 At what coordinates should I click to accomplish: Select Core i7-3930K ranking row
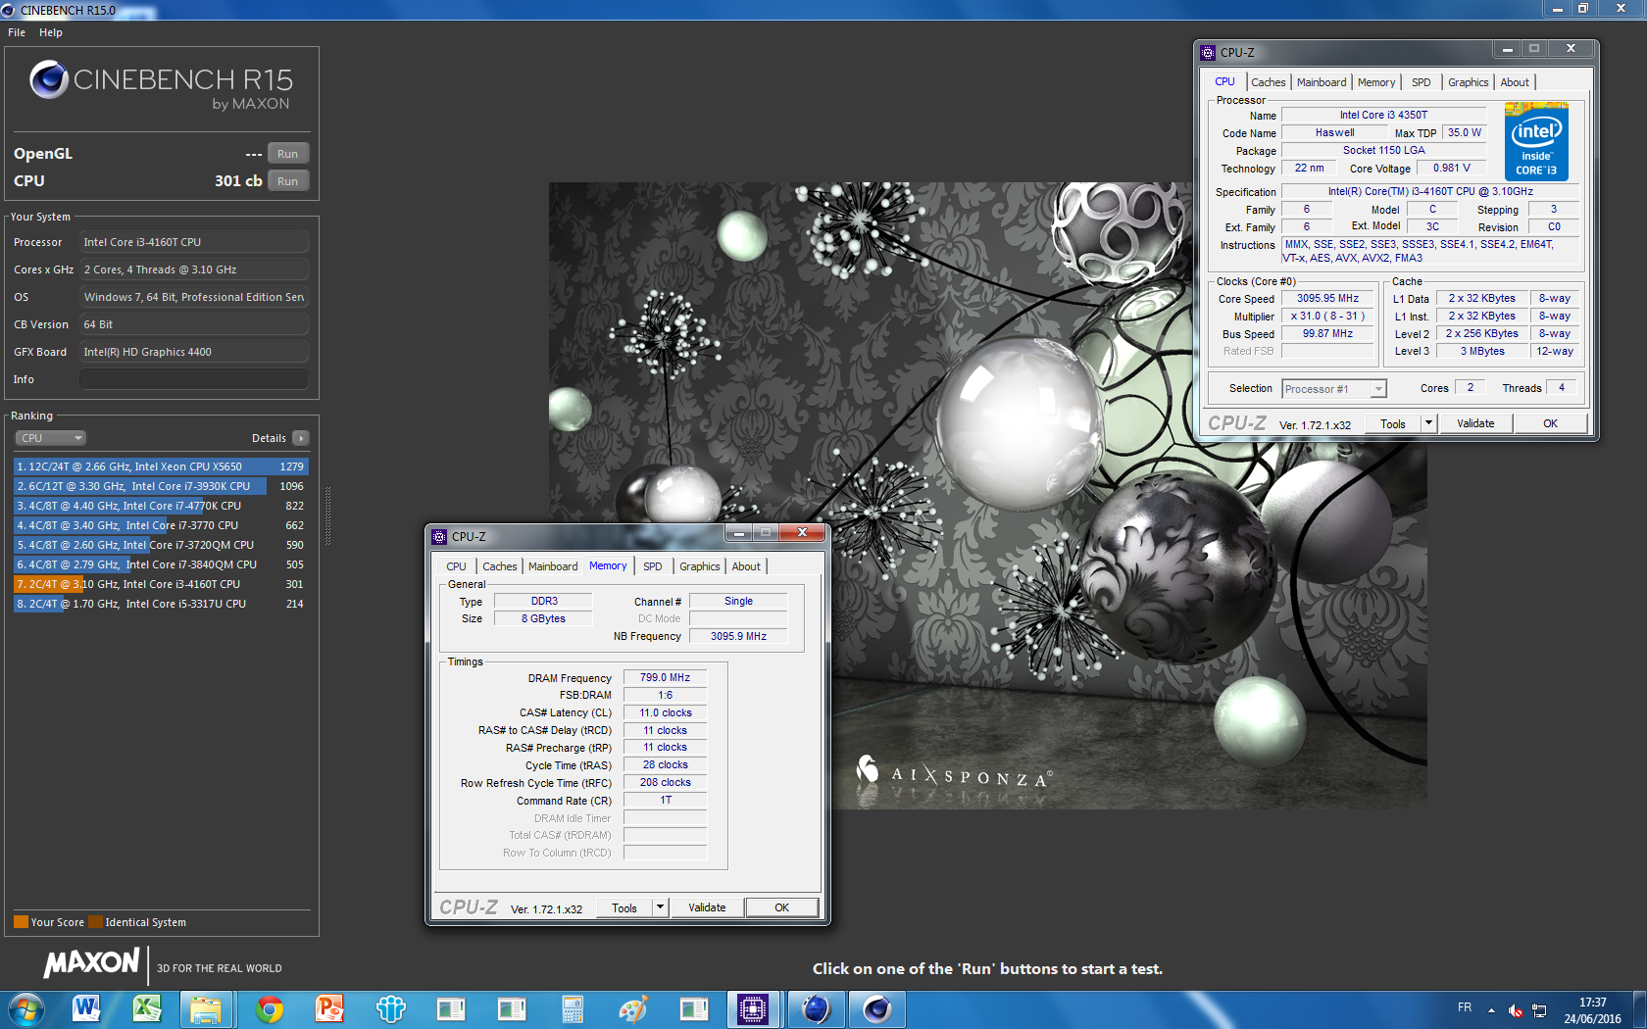coord(161,486)
